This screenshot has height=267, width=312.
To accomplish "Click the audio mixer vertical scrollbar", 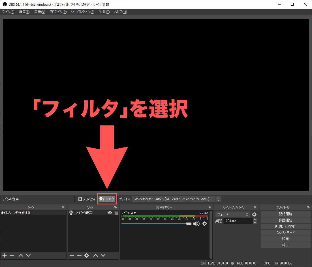I will click(211, 235).
